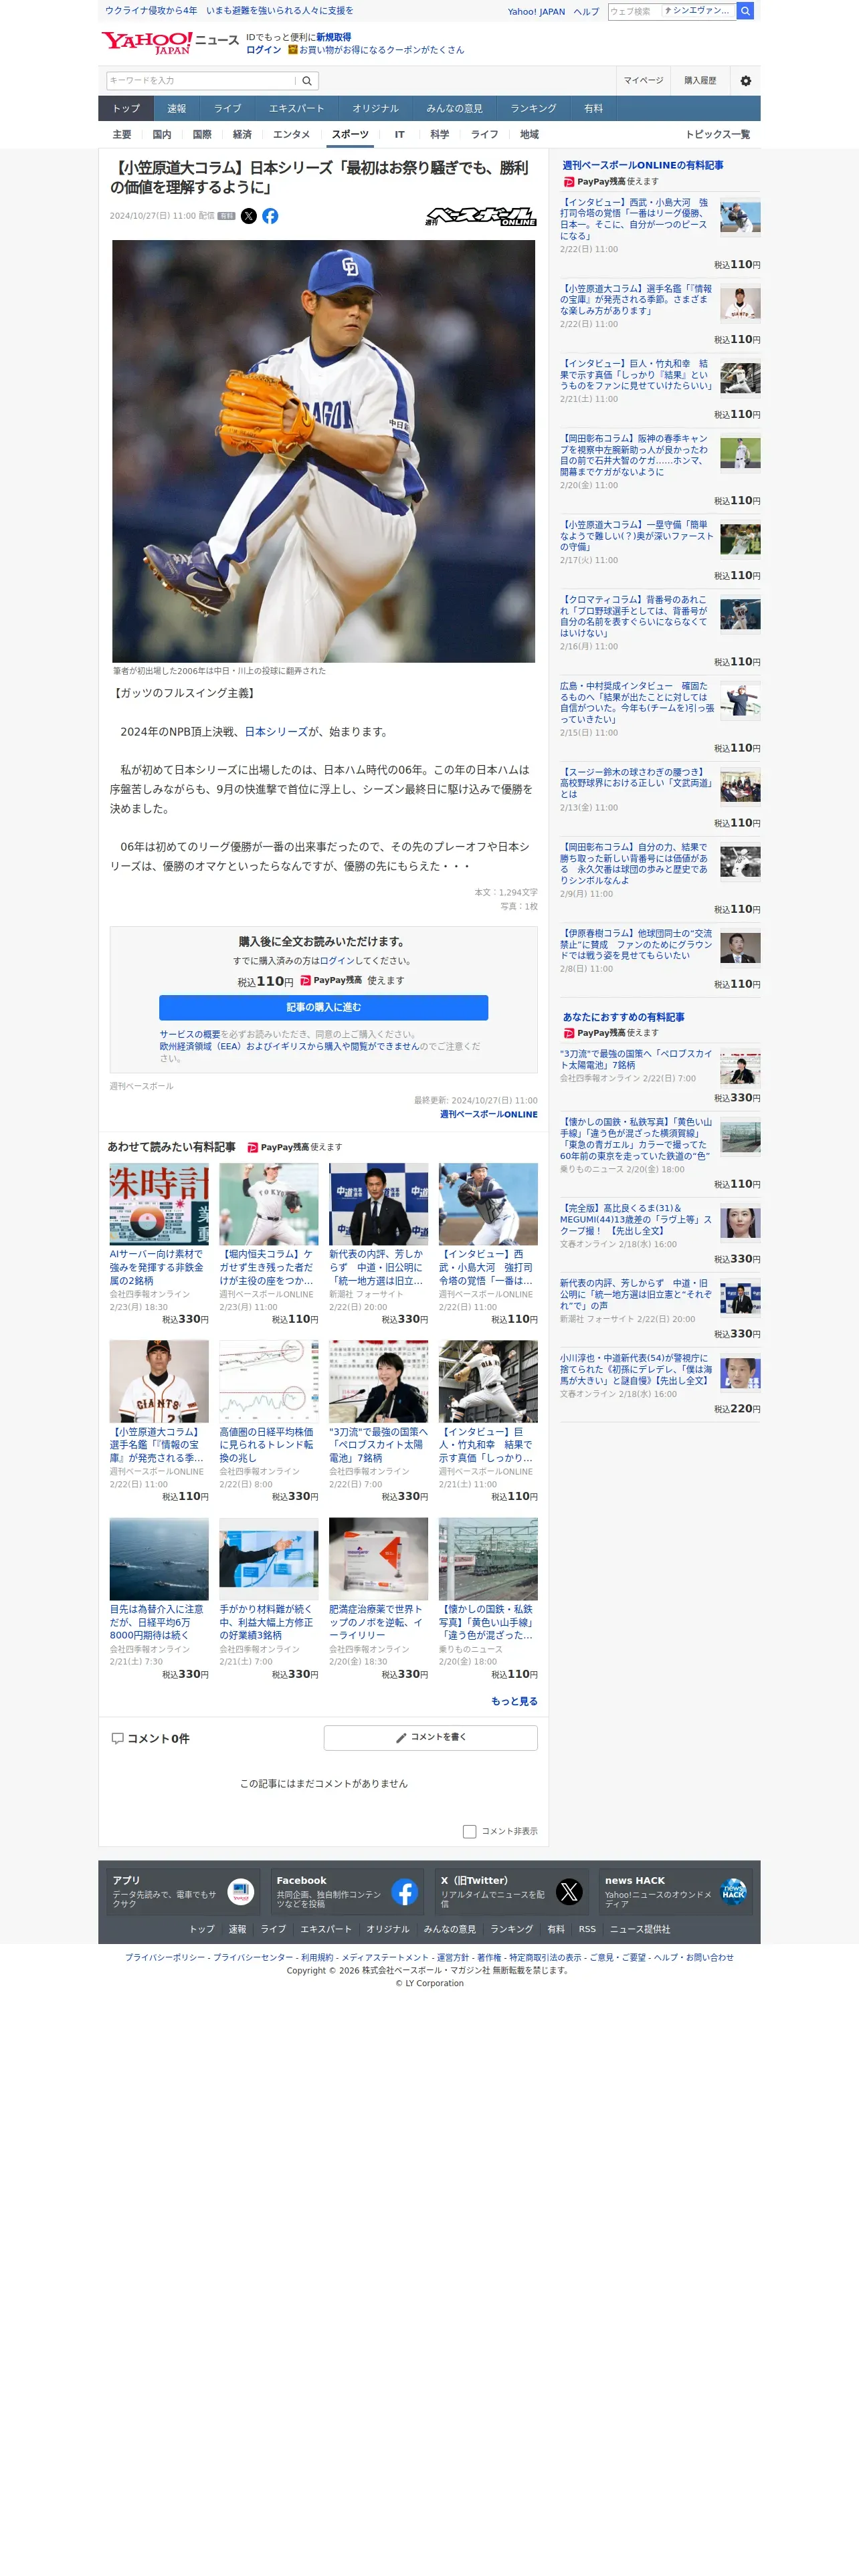Click the blue web search magnifier button
Image resolution: width=859 pixels, height=2576 pixels.
(x=745, y=11)
